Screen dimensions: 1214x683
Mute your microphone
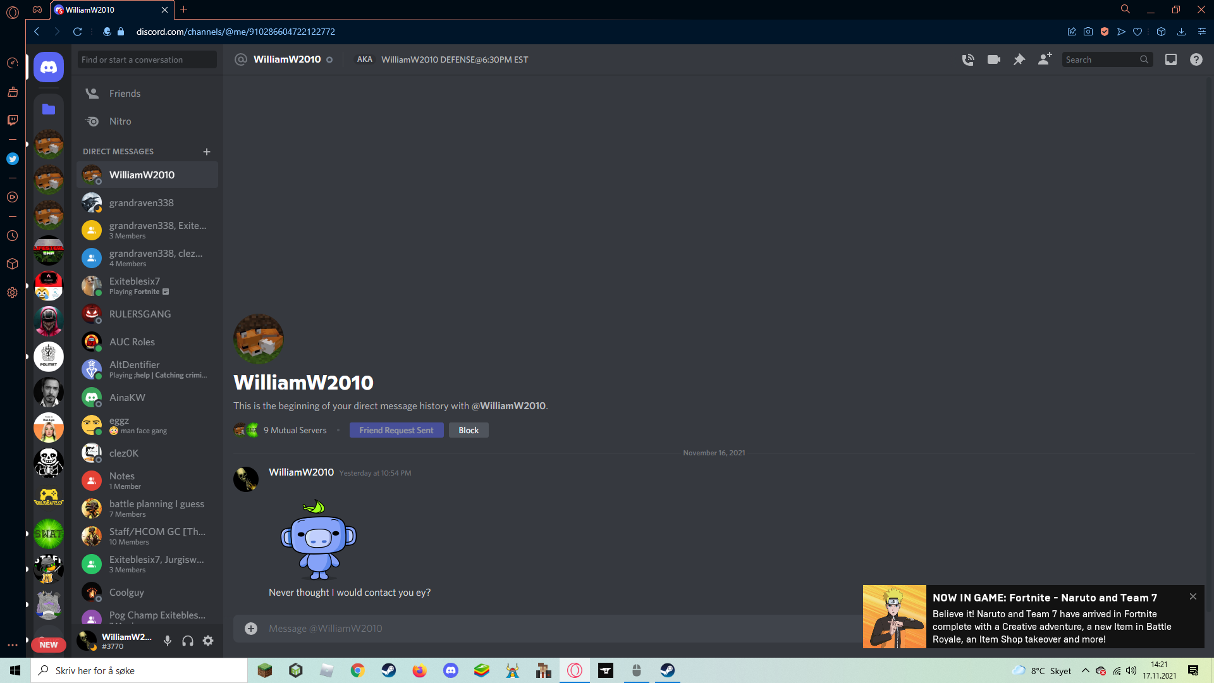[x=167, y=641]
